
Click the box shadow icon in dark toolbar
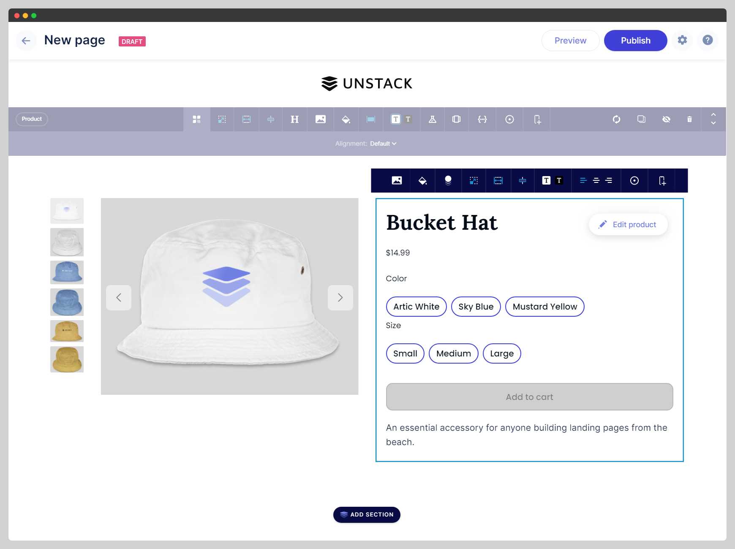448,181
